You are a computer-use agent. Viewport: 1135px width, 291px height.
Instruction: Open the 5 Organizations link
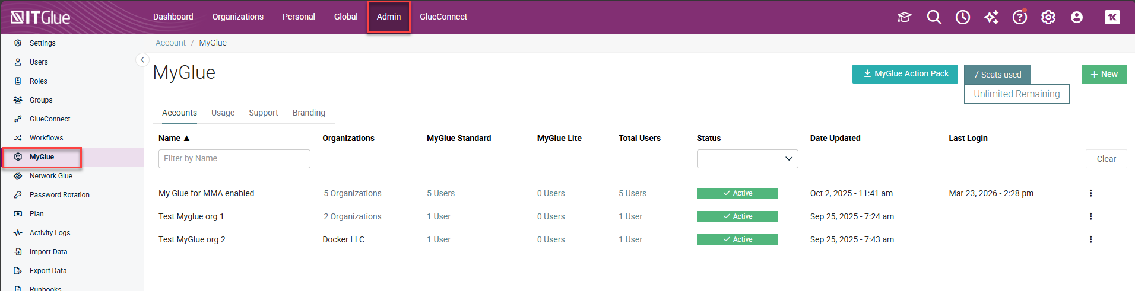[353, 193]
